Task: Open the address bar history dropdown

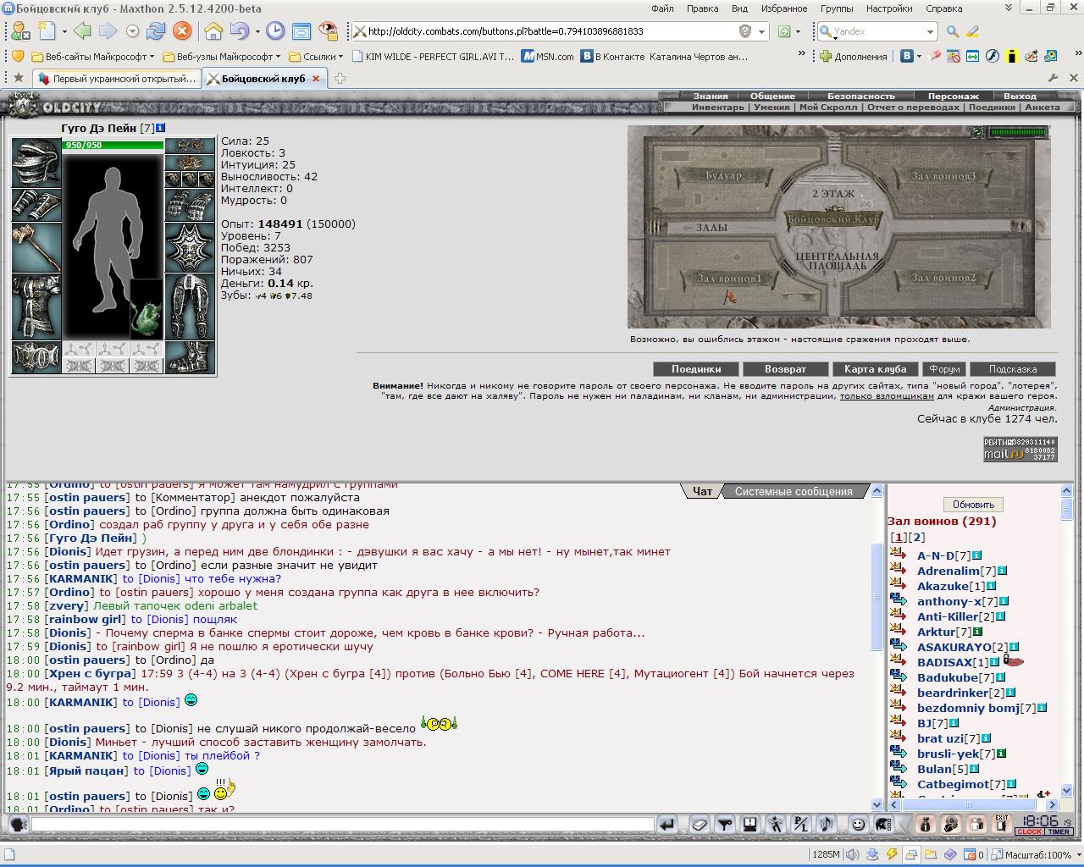Action: point(762,31)
